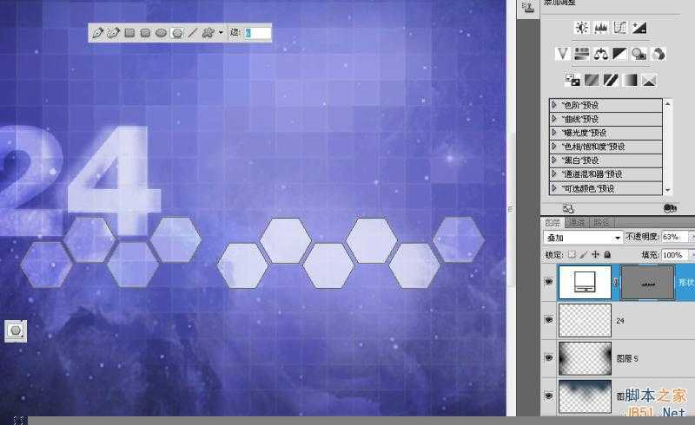695x425 pixels.
Task: Toggle lock transparent pixels
Action: pos(572,254)
